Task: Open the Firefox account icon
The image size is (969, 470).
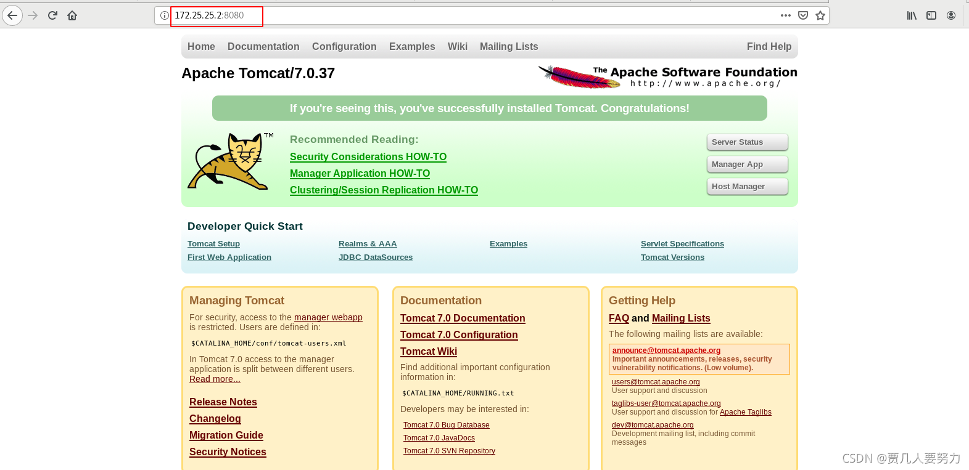Action: pyautogui.click(x=951, y=15)
